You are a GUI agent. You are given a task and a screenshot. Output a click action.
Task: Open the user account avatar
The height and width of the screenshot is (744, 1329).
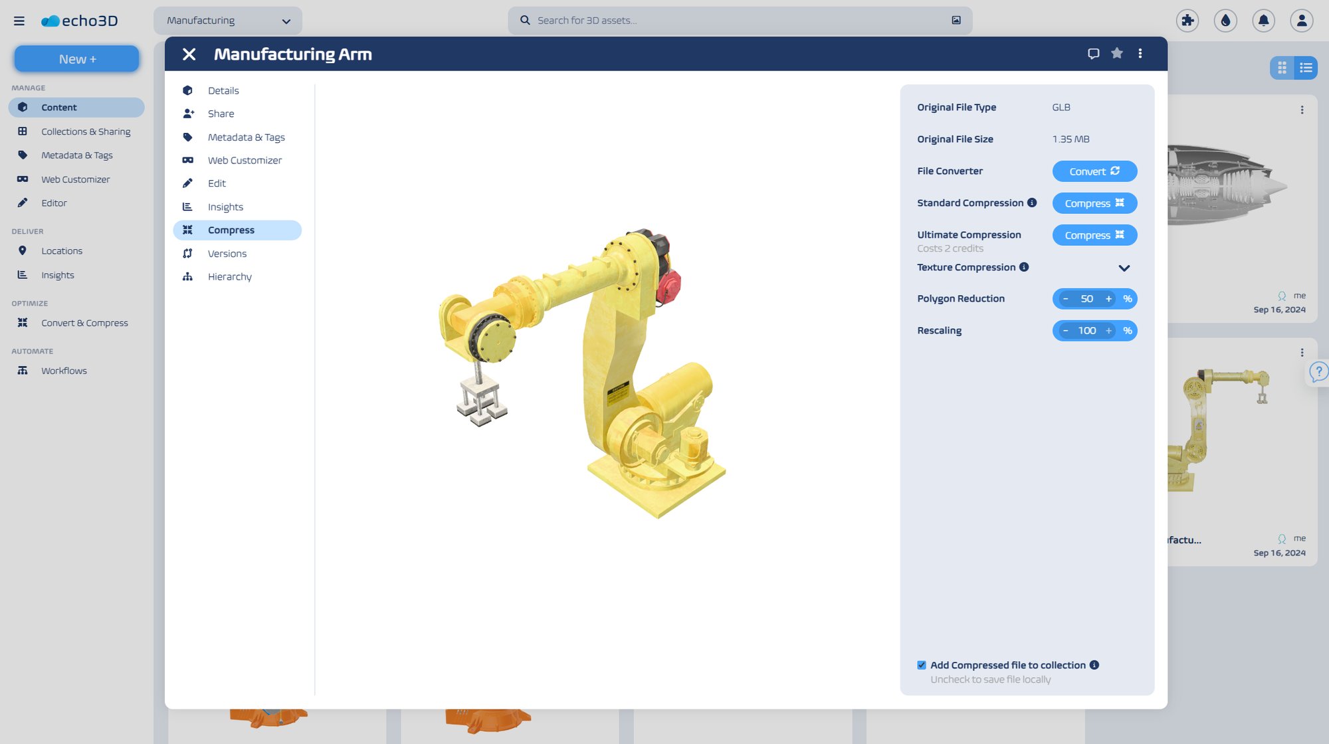click(x=1302, y=21)
